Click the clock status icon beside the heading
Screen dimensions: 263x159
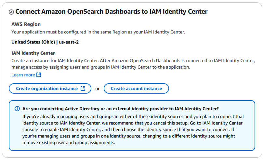[11, 12]
